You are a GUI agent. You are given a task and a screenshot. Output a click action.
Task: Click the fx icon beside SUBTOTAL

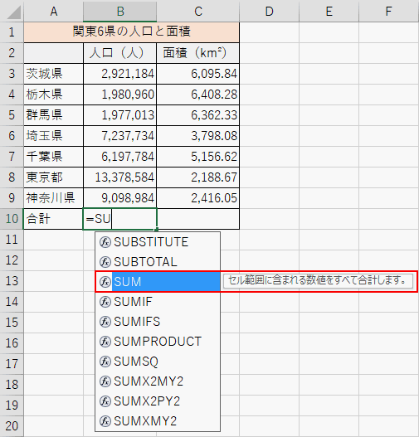pyautogui.click(x=105, y=262)
